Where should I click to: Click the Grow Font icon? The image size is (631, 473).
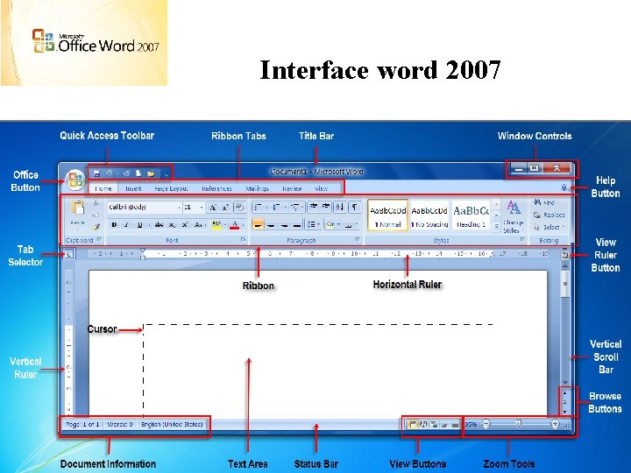coord(213,208)
